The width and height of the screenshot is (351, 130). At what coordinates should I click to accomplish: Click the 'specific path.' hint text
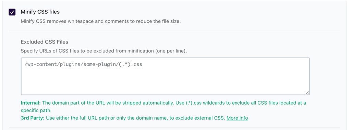point(36,110)
